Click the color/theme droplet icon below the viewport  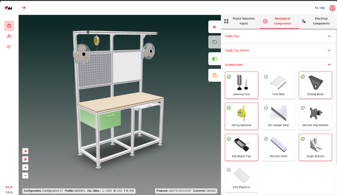click(25, 151)
